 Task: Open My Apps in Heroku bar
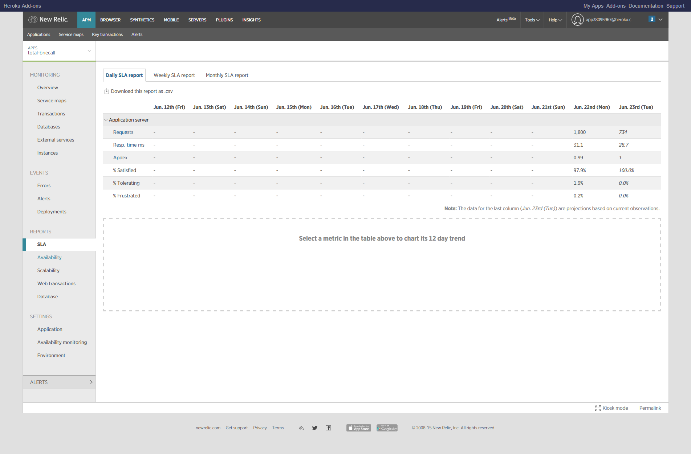click(593, 6)
